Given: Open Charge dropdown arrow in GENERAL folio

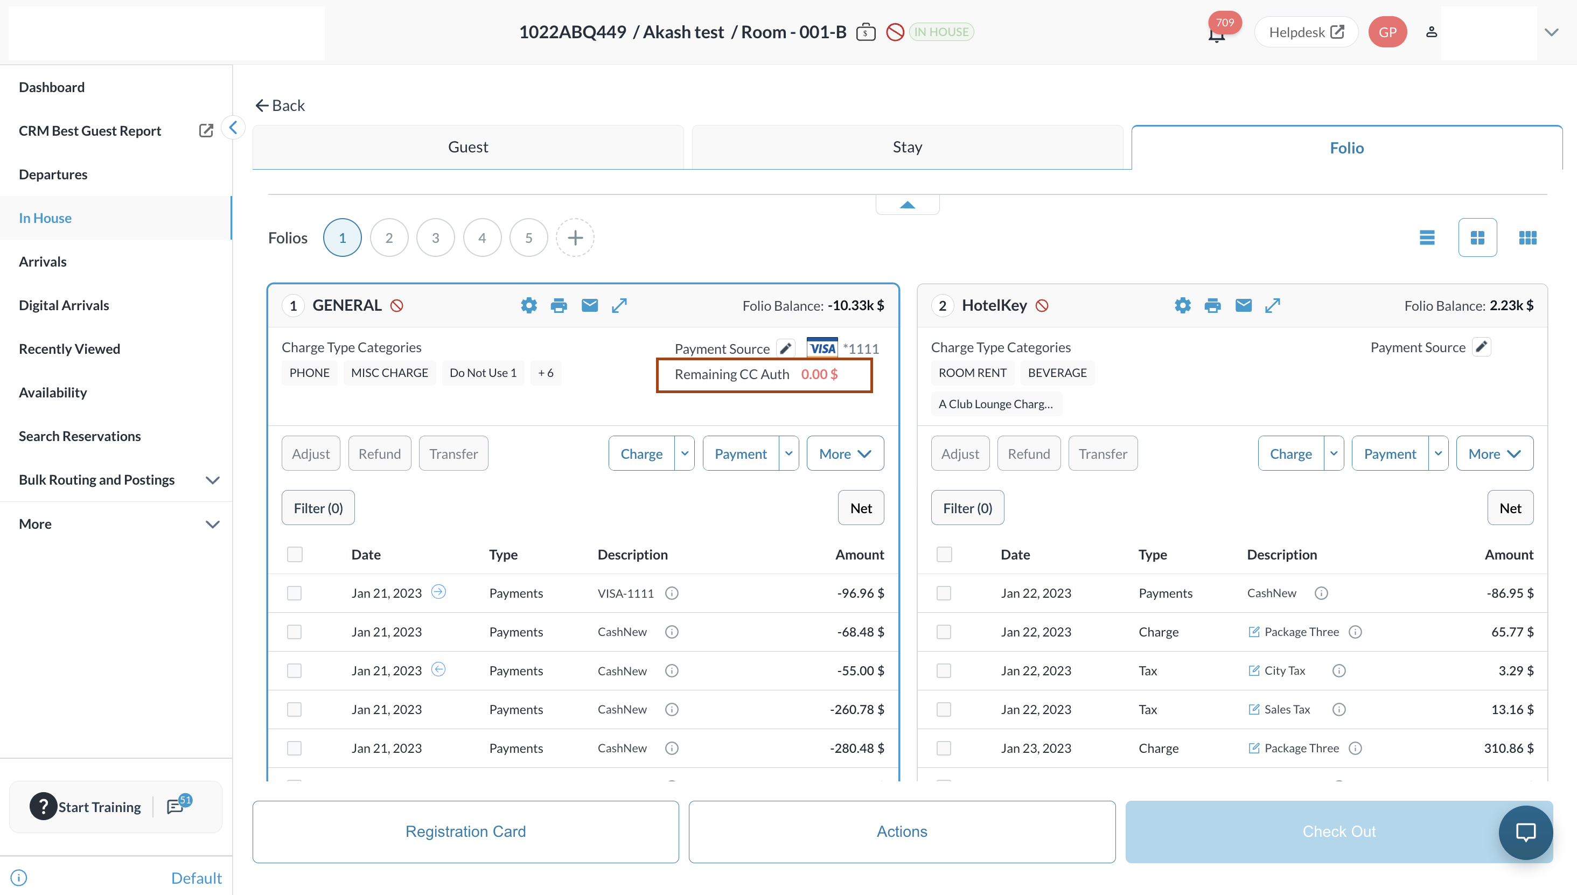Looking at the screenshot, I should (685, 453).
